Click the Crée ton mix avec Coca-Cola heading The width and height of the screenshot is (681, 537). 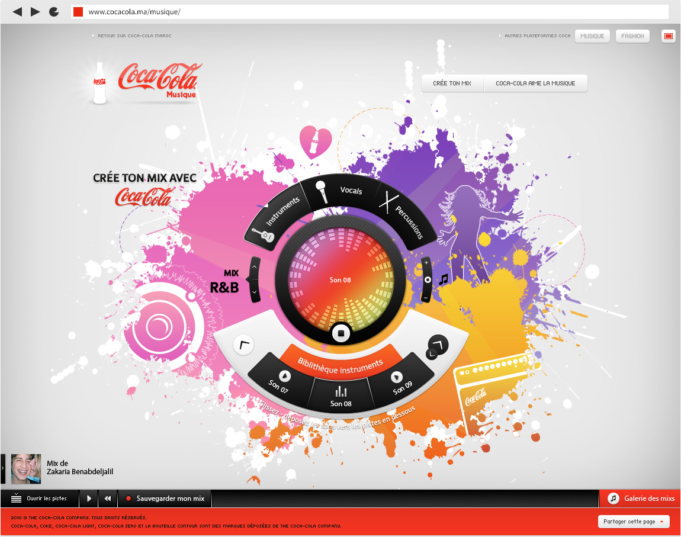click(144, 189)
